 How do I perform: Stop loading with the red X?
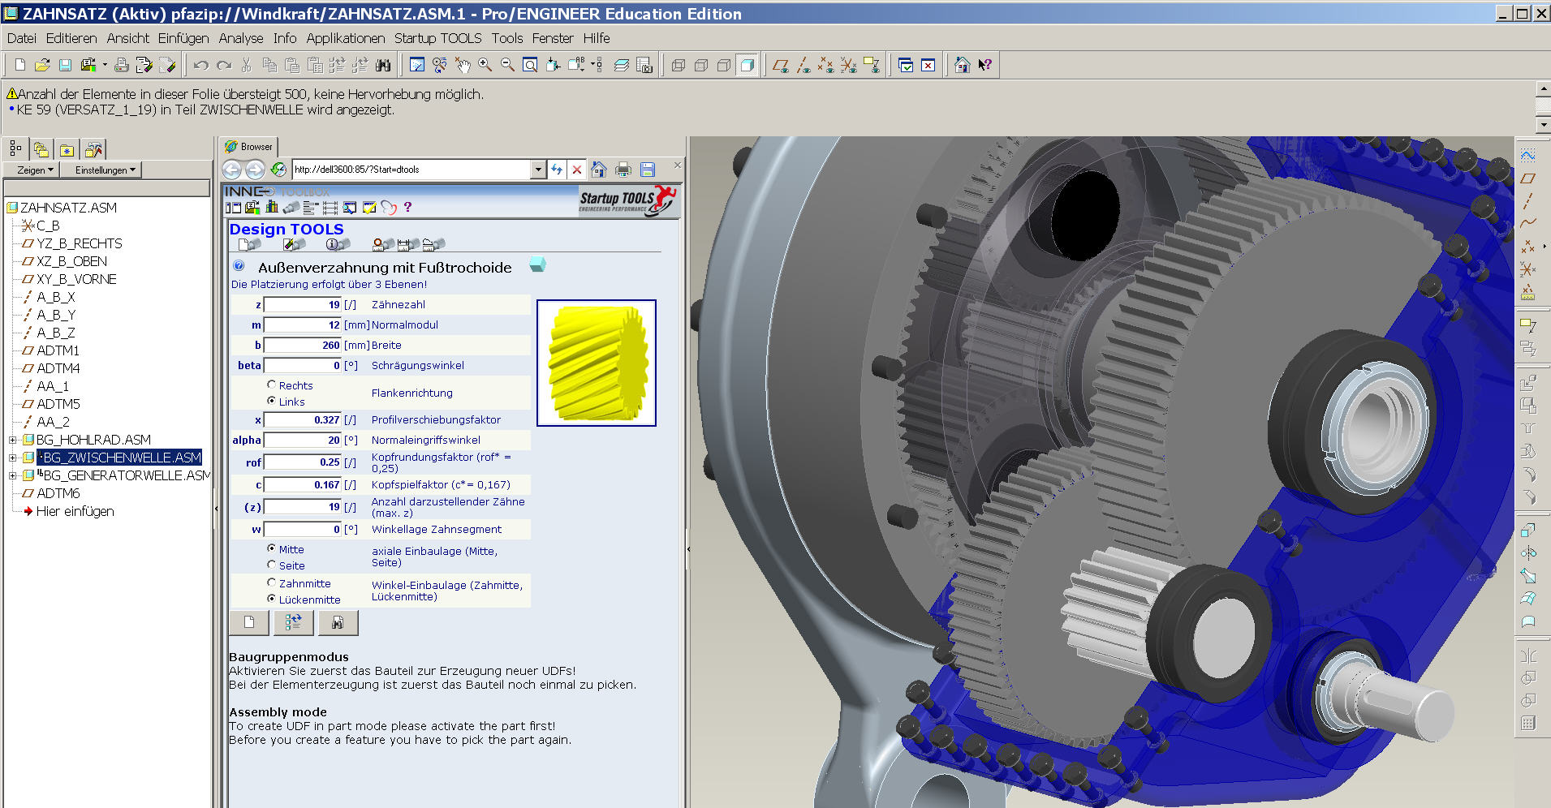pos(577,170)
